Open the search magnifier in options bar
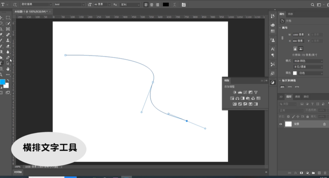This screenshot has width=329, height=178. [x=312, y=5]
